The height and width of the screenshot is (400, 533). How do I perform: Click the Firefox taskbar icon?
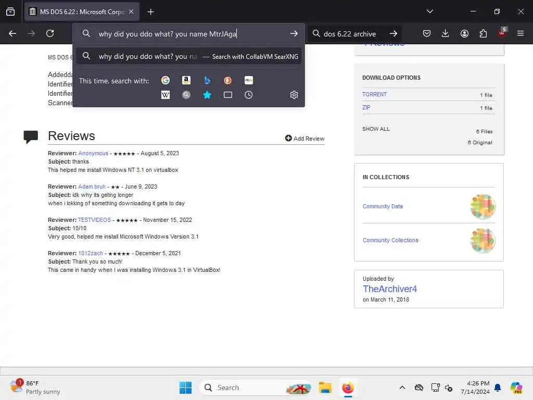pyautogui.click(x=348, y=387)
